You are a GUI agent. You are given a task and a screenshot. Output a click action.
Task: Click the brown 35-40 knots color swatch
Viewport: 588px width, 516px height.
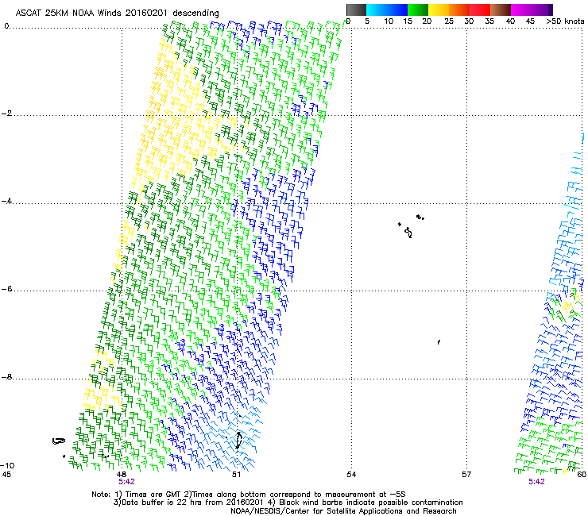pyautogui.click(x=501, y=10)
